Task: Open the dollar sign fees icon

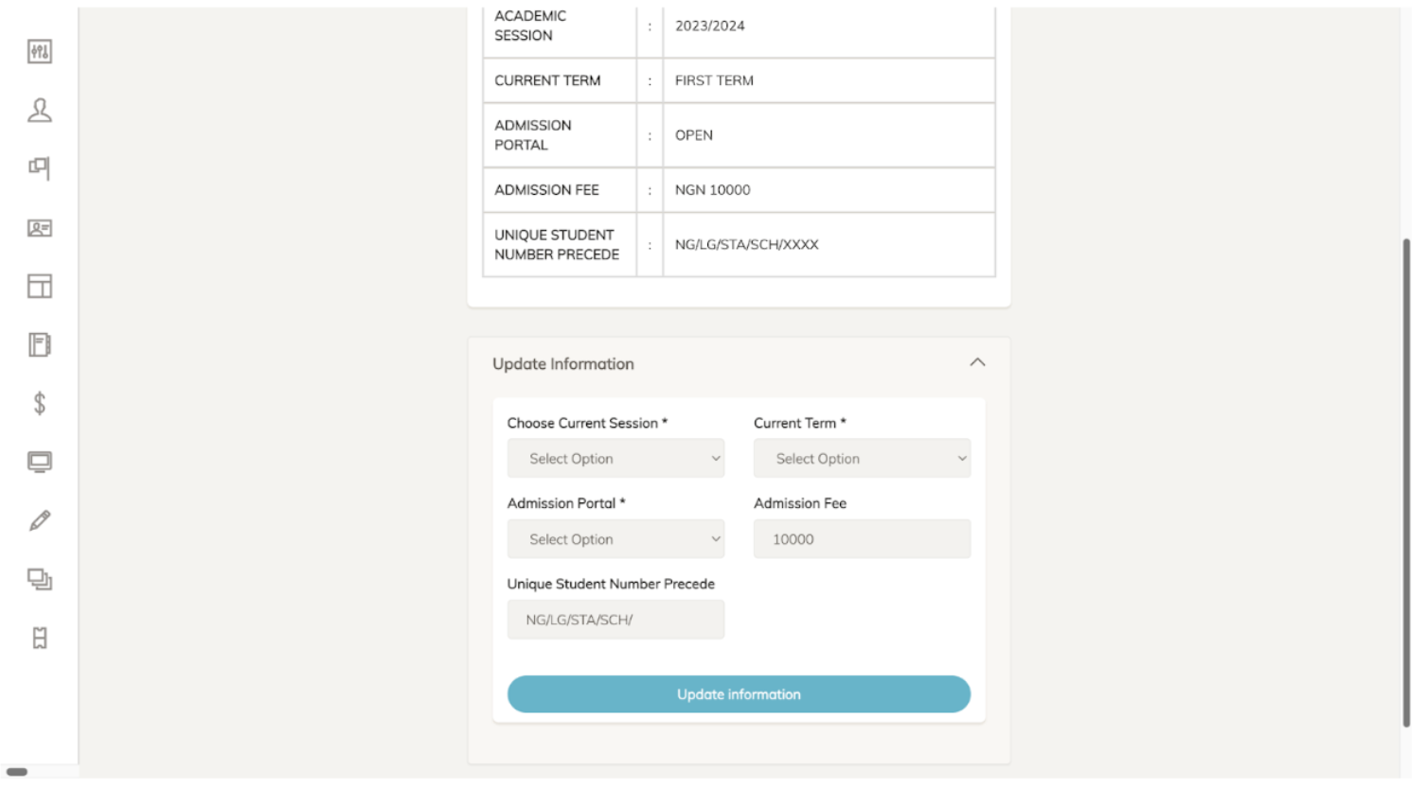Action: (x=40, y=404)
